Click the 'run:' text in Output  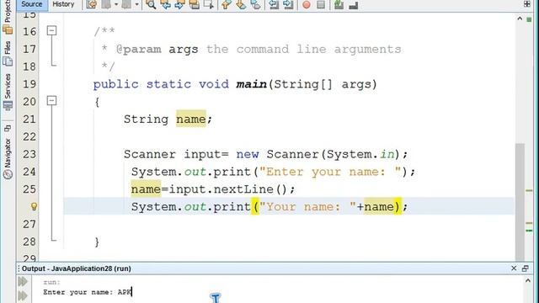click(52, 282)
